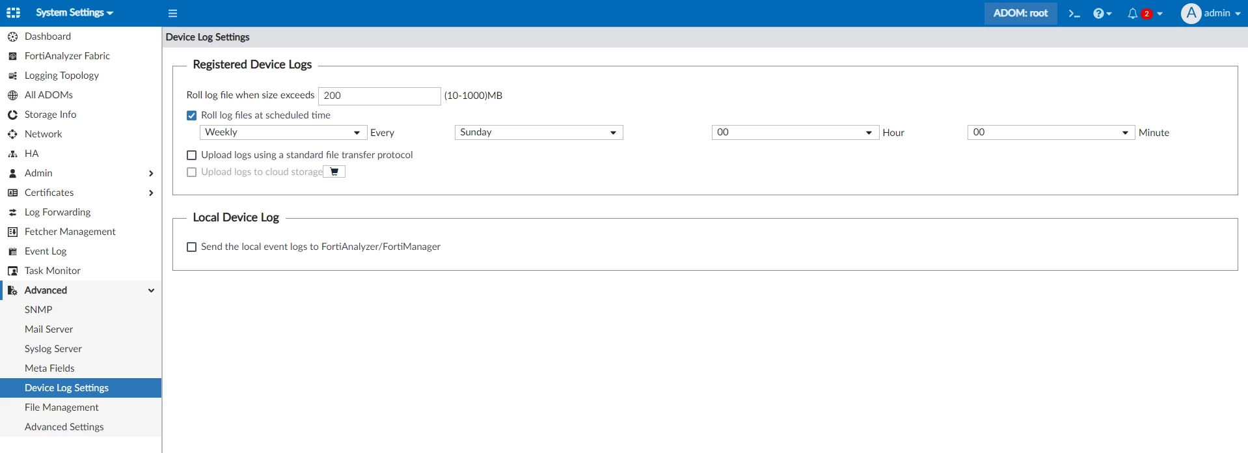Image resolution: width=1248 pixels, height=453 pixels.
Task: Click the admin user avatar
Action: coord(1191,13)
